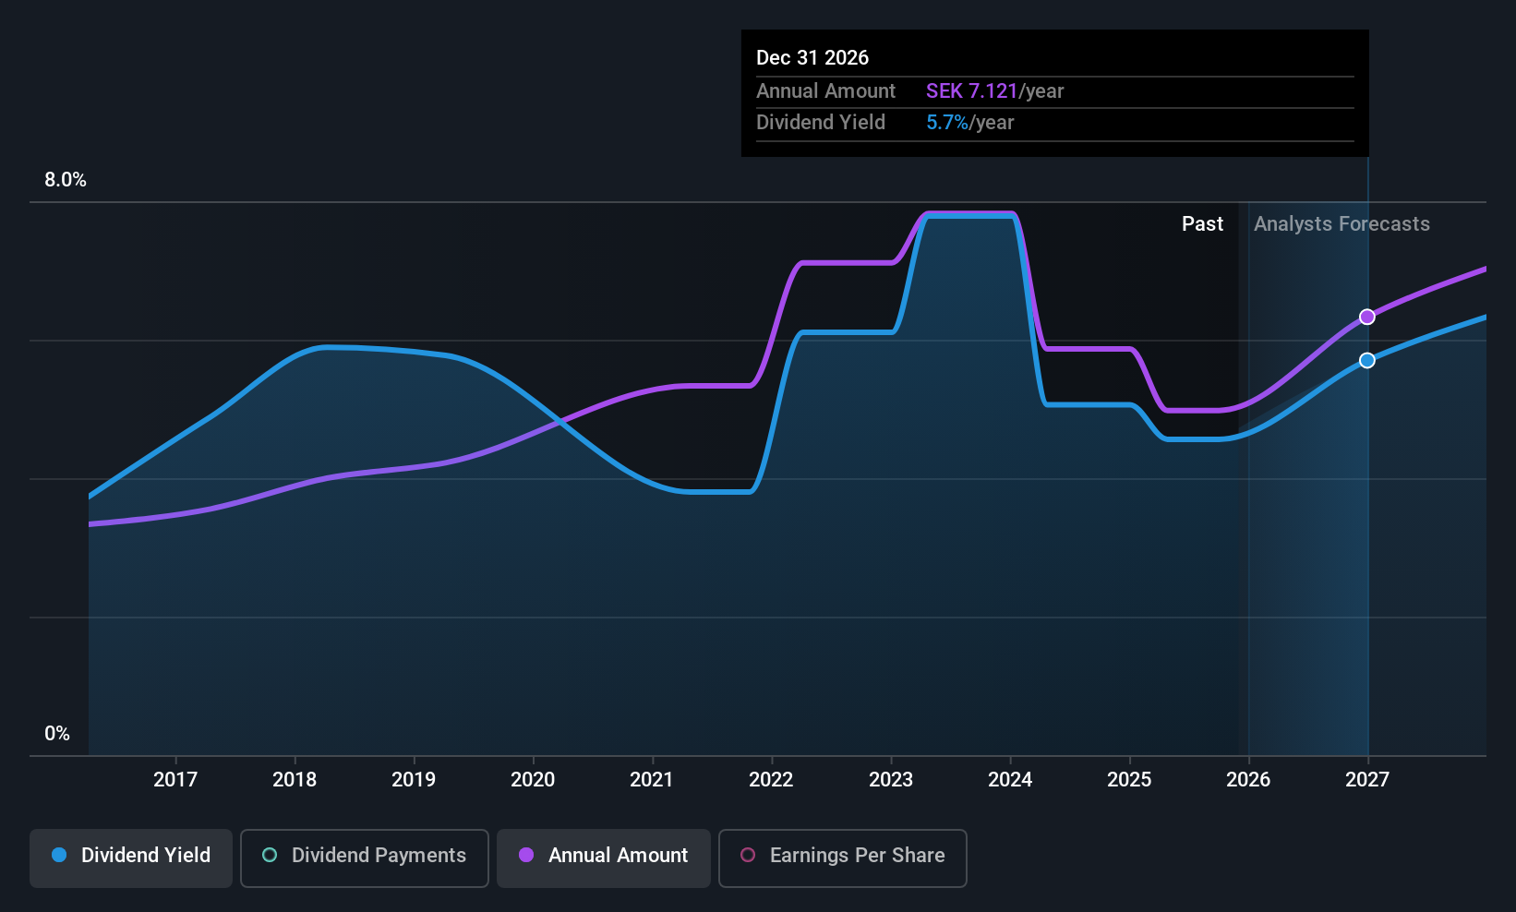Select the blue Dividend Yield point at 2027
This screenshot has height=912, width=1516.
(x=1367, y=360)
